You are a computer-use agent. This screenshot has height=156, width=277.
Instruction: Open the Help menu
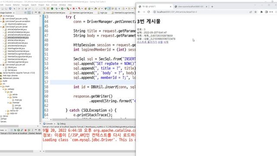pos(70,5)
